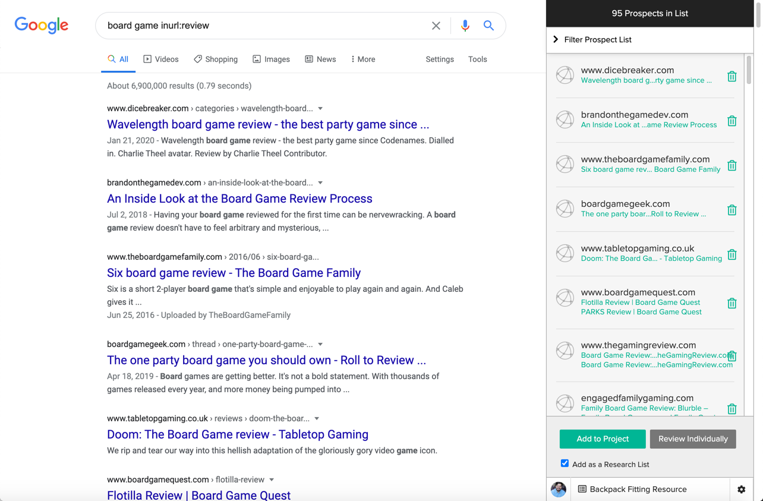Click the Review Individually button
The height and width of the screenshot is (501, 763).
(692, 439)
